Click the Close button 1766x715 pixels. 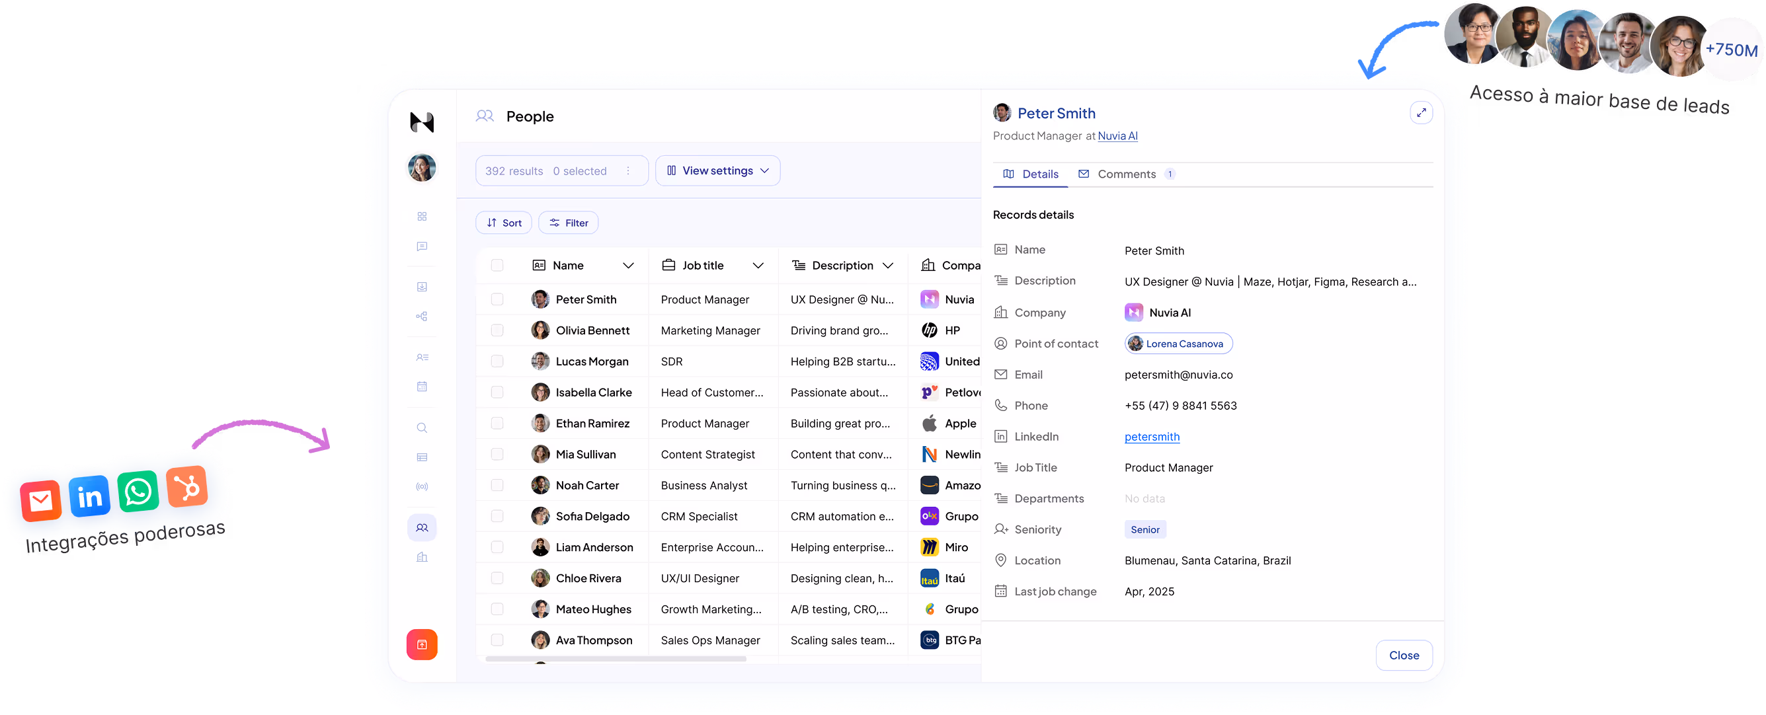point(1403,655)
